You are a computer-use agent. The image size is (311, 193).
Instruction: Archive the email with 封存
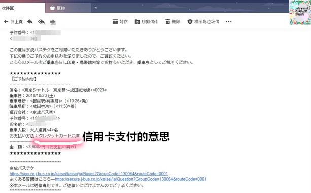click(120, 22)
